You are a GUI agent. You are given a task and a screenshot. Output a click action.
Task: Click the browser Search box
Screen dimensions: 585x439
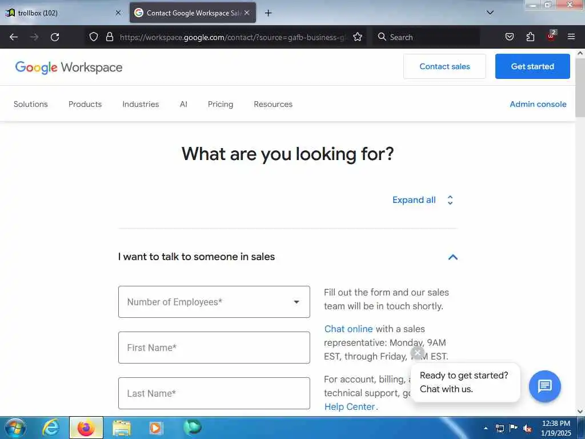pos(426,37)
